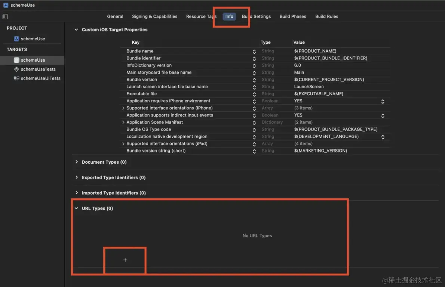Click the (3 items) array value
The width and height of the screenshot is (445, 287).
(303, 108)
